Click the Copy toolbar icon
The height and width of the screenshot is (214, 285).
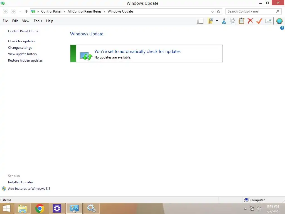point(233,21)
